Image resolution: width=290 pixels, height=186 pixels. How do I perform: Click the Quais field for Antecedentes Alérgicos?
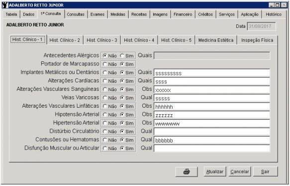(212, 56)
